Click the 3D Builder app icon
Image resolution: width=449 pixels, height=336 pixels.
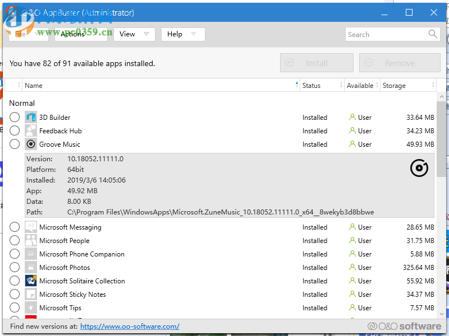[31, 118]
